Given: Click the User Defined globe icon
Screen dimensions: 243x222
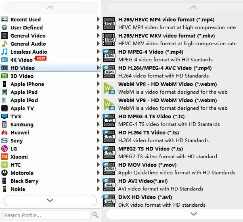Looking at the screenshot, I should coord(4,27).
